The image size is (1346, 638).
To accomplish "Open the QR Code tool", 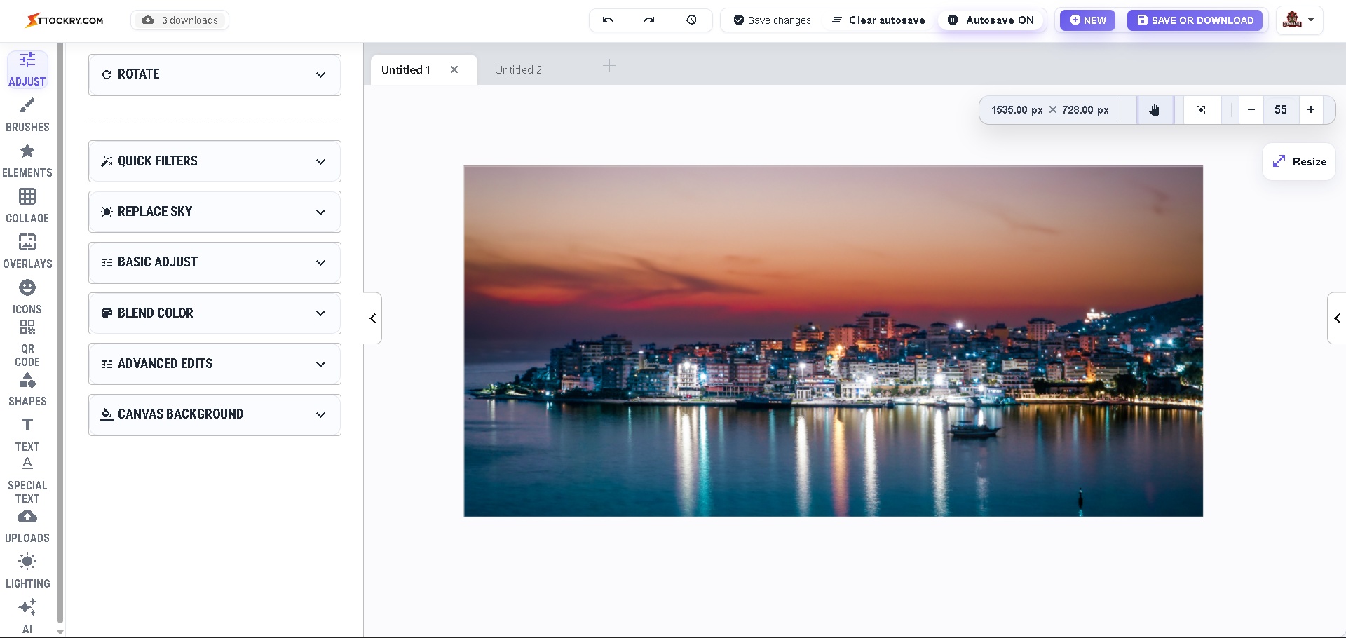I will 27,344.
